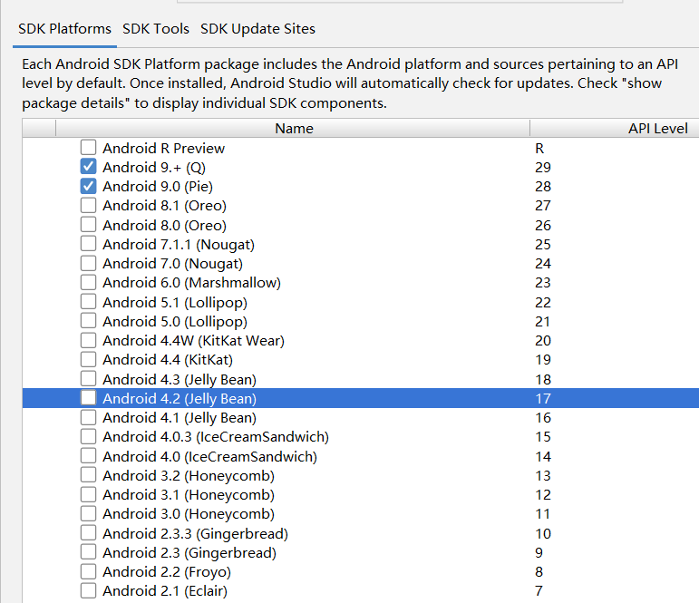Select API level value 23
The width and height of the screenshot is (699, 603).
543,283
